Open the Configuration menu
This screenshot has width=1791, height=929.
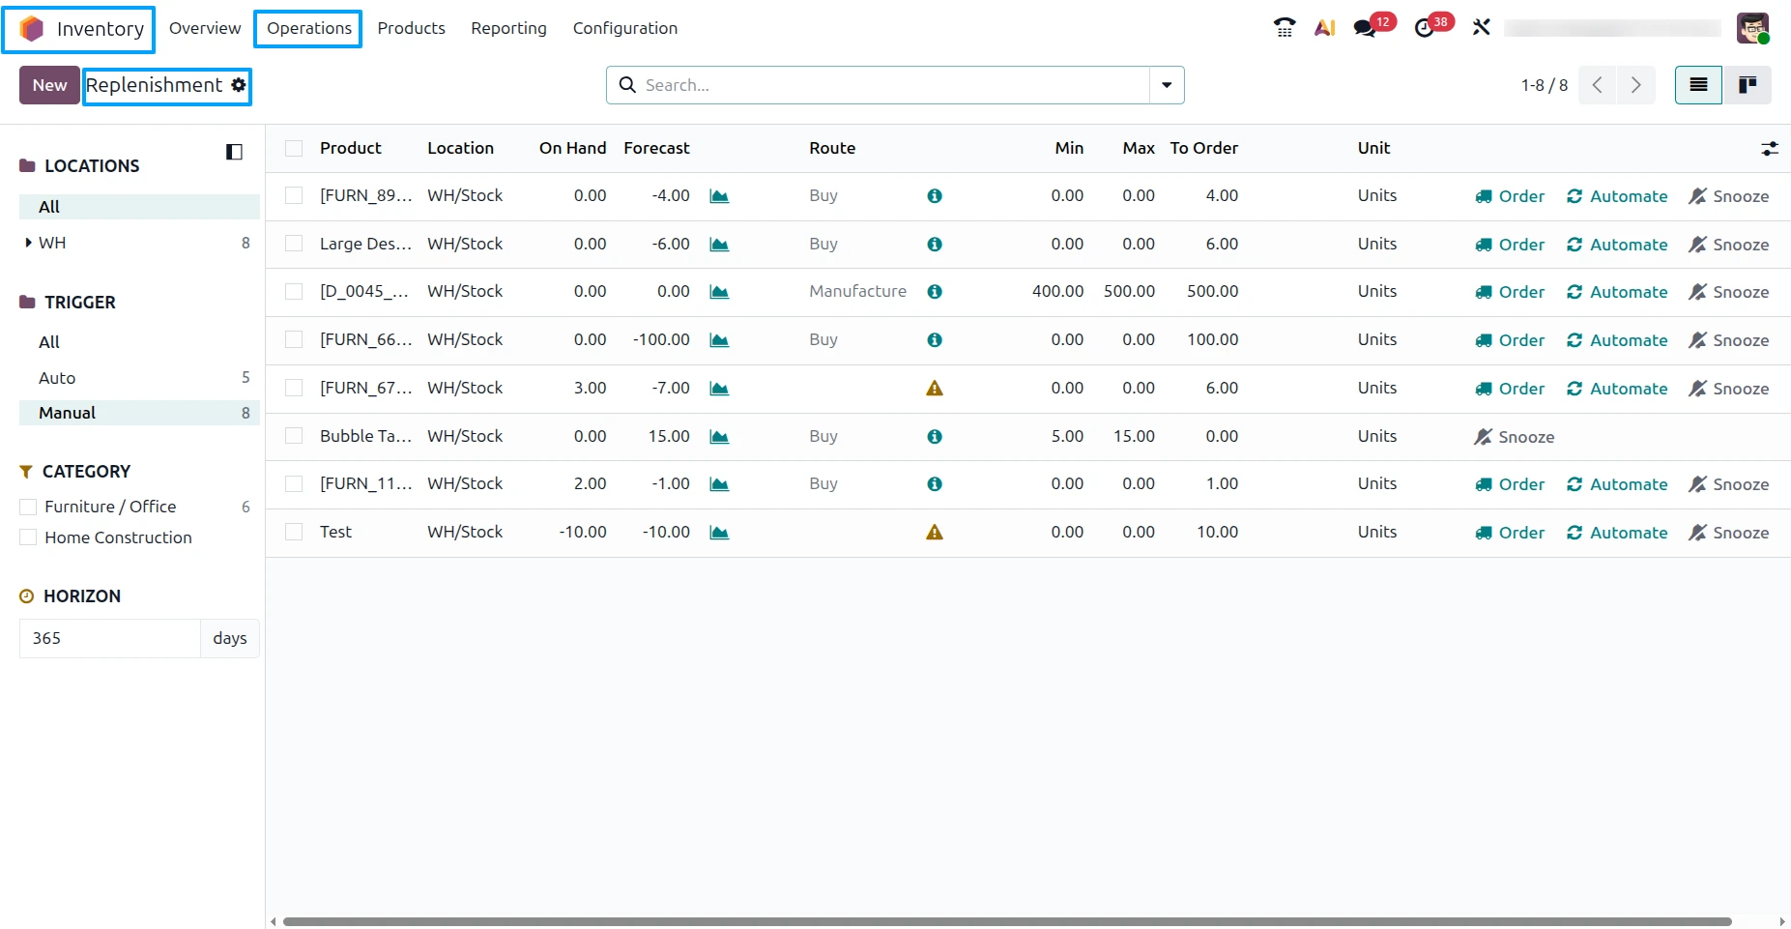[625, 28]
